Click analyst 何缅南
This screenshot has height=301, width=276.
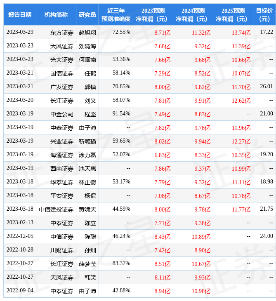[x=87, y=60]
